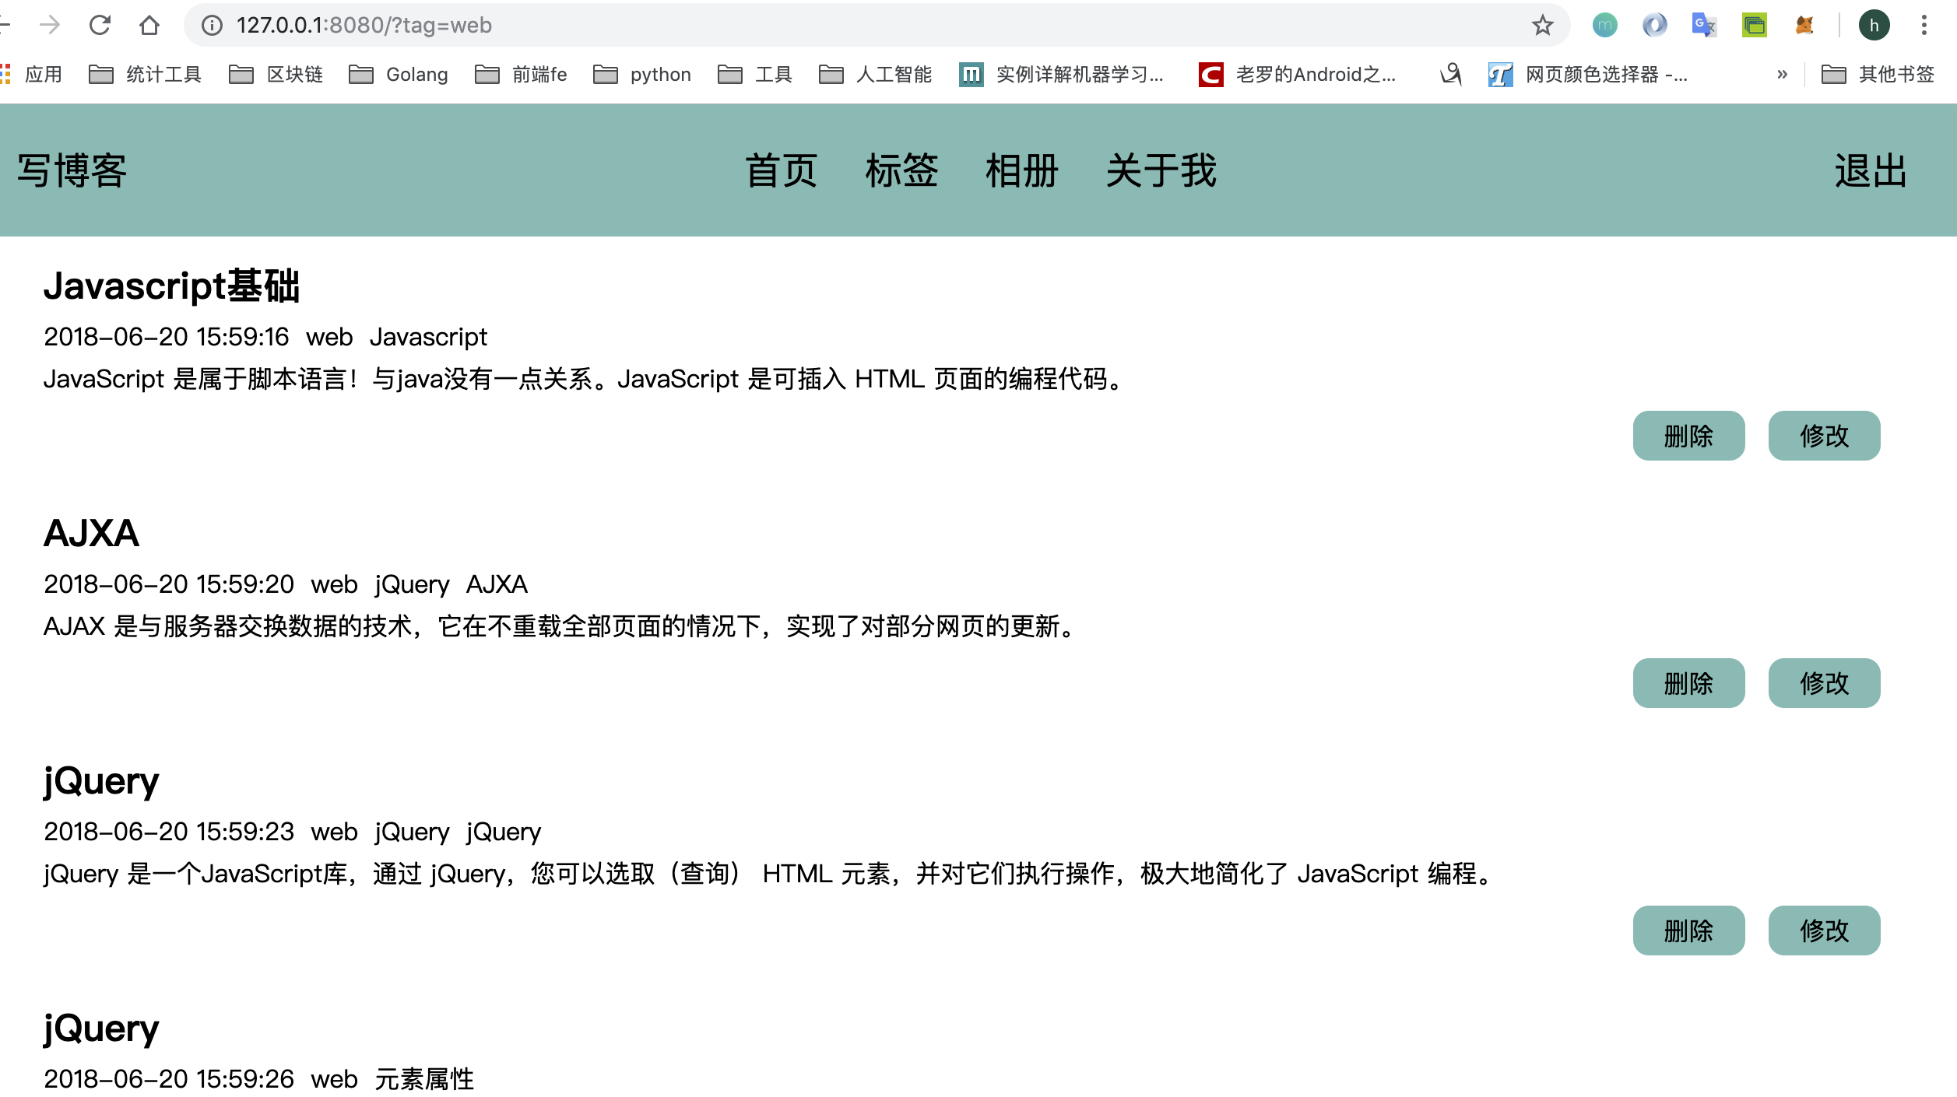The image size is (1957, 1097).
Task: Open the Google Translate extension
Action: tap(1705, 25)
